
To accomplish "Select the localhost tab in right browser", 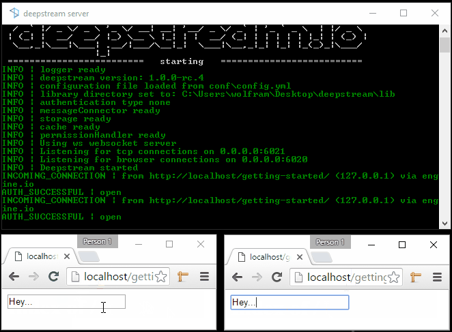I will pyautogui.click(x=266, y=256).
